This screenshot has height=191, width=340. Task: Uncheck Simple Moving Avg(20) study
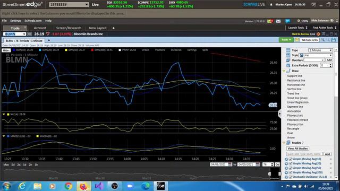point(290,163)
